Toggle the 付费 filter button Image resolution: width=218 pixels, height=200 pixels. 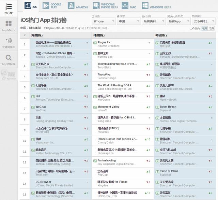pos(212,28)
